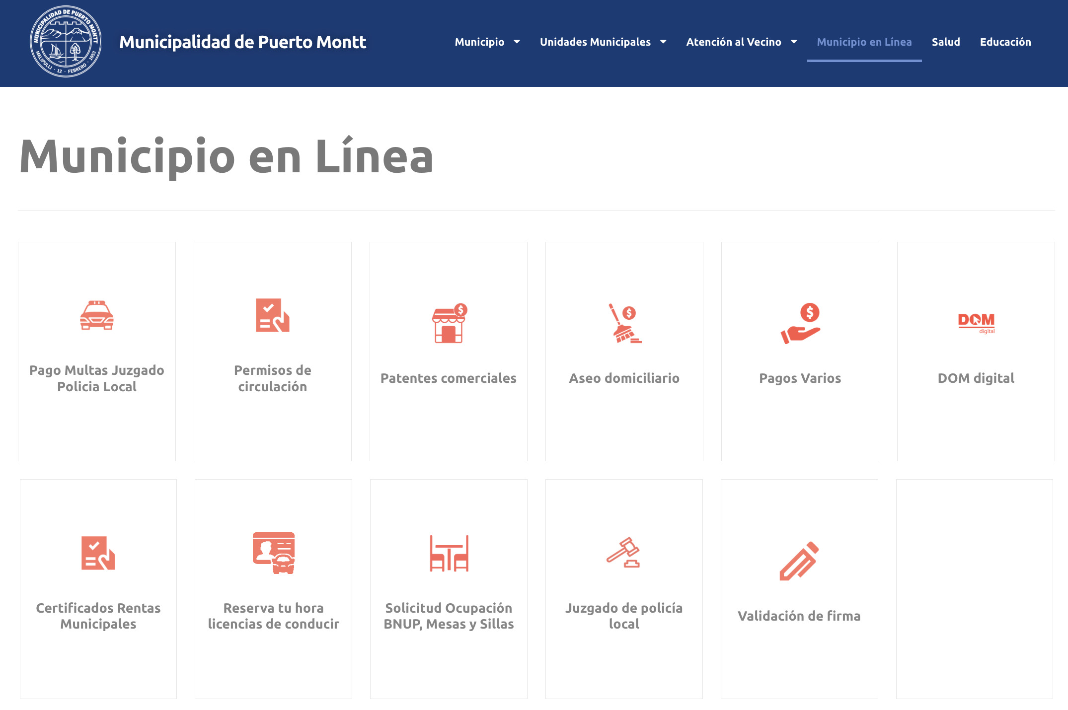
Task: Click the driver license card icon
Action: [274, 553]
